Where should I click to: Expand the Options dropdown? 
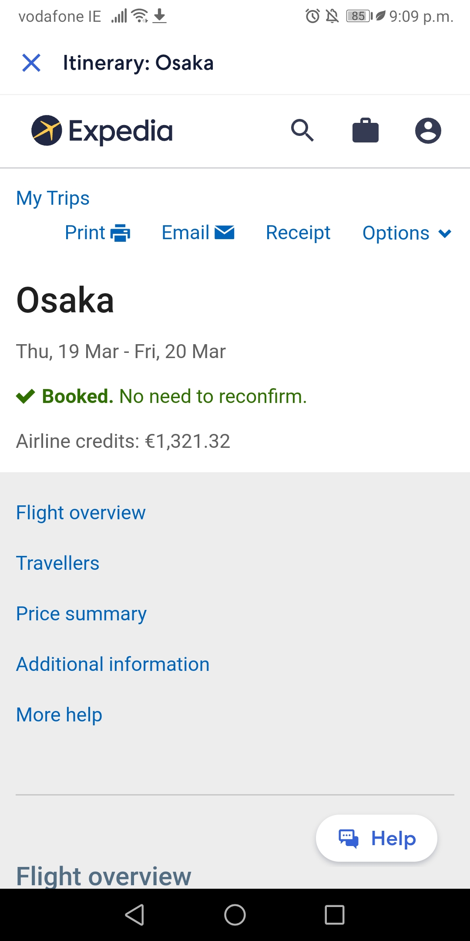pyautogui.click(x=406, y=233)
